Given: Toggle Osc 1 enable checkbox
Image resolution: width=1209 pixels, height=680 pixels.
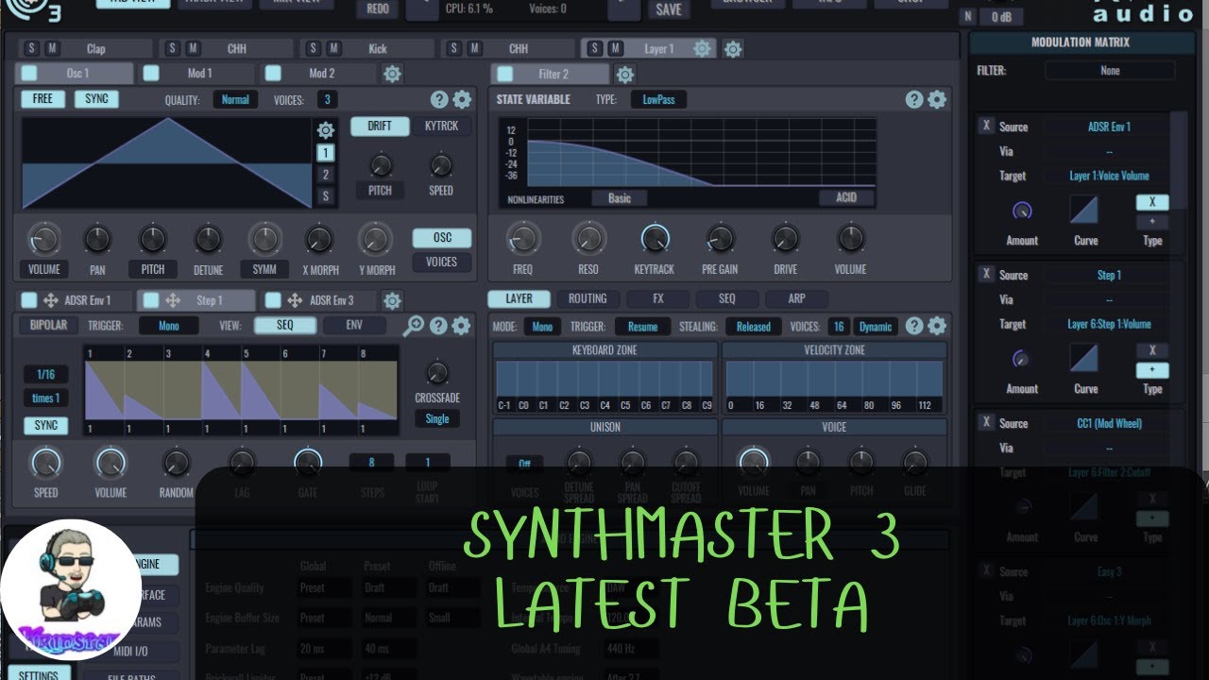Looking at the screenshot, I should 30,73.
